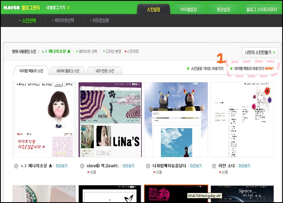Click arrow next to 내블로그가기

[x=68, y=8]
